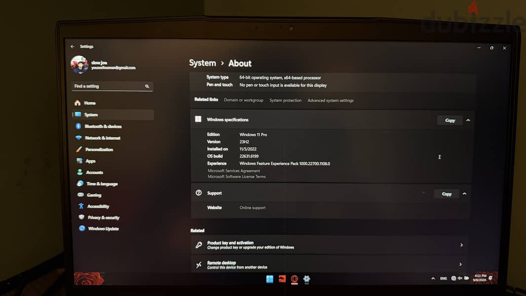526x296 pixels.
Task: Open Remote desktop settings
Action: pyautogui.click(x=329, y=264)
